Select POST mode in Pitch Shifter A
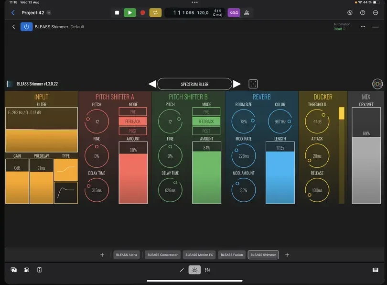The width and height of the screenshot is (387, 285). [133, 131]
